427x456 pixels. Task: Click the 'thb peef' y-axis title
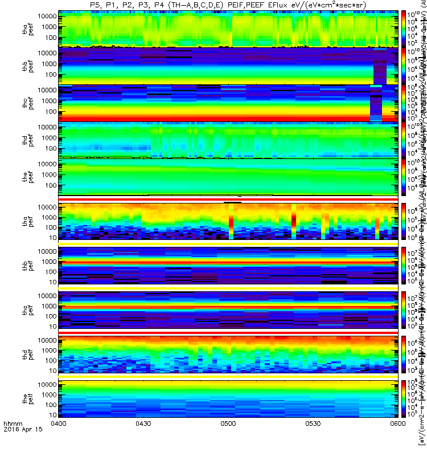click(28, 66)
